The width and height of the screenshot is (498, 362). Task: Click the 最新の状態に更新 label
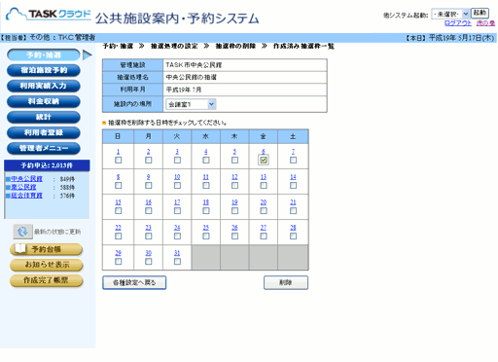click(57, 232)
